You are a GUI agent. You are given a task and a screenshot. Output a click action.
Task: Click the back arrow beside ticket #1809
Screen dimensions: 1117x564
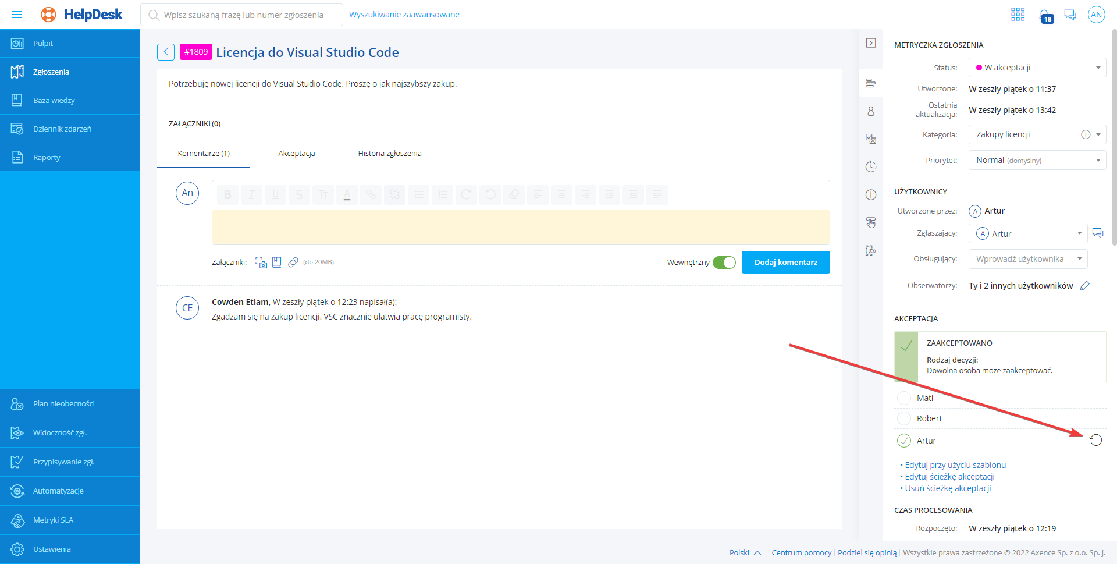point(166,52)
